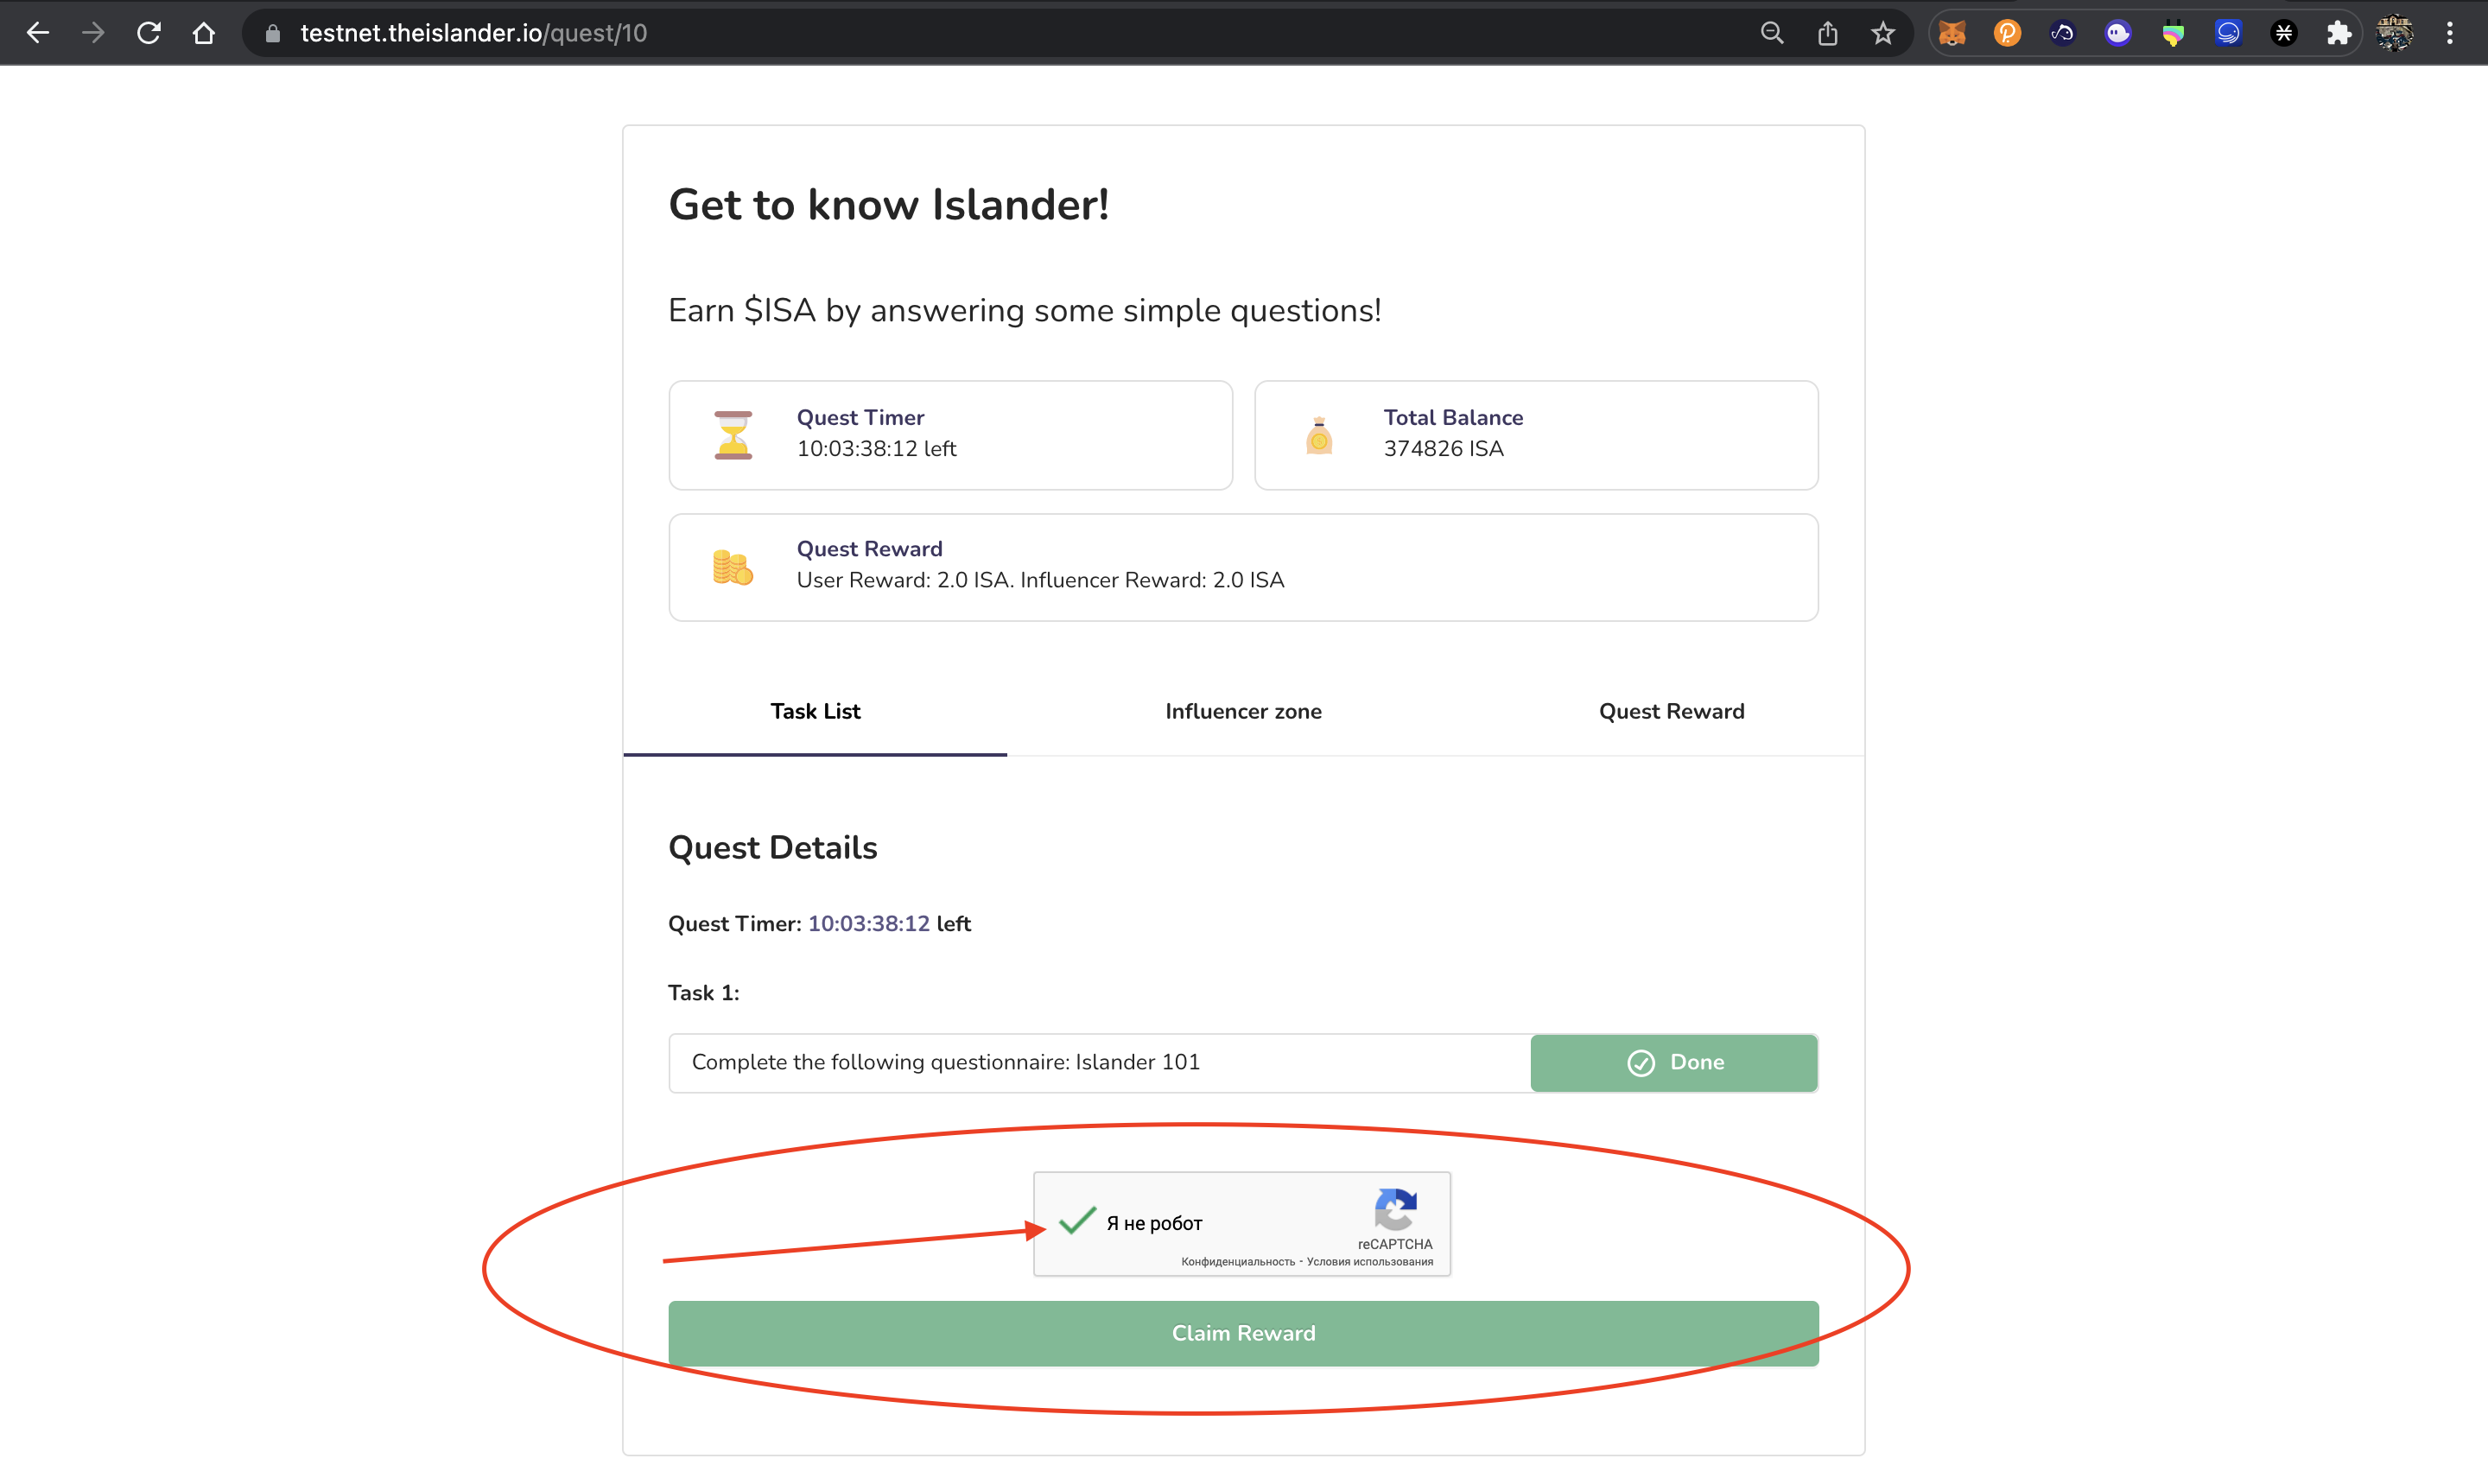Image resolution: width=2488 pixels, height=1484 pixels.
Task: Switch to the Quest Reward tab
Action: click(1671, 711)
